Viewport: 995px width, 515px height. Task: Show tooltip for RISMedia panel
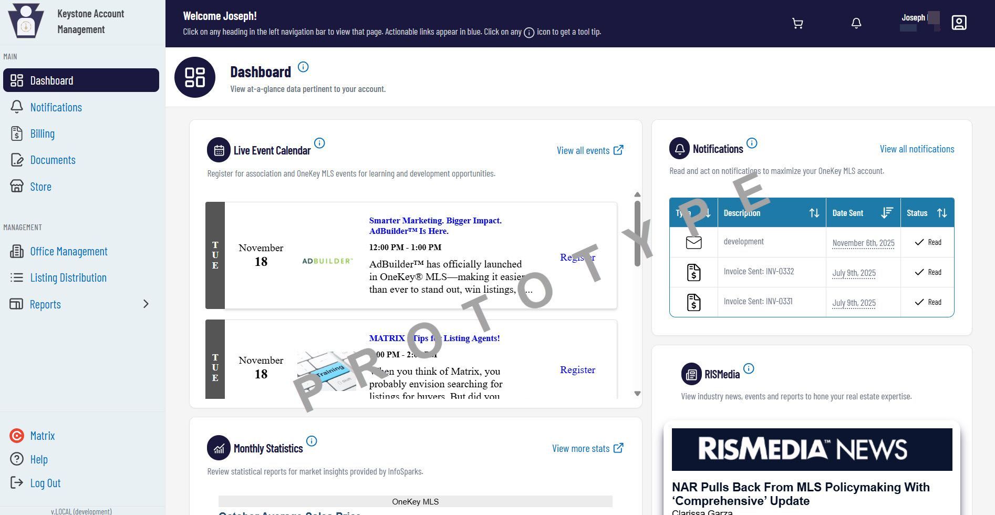point(749,368)
